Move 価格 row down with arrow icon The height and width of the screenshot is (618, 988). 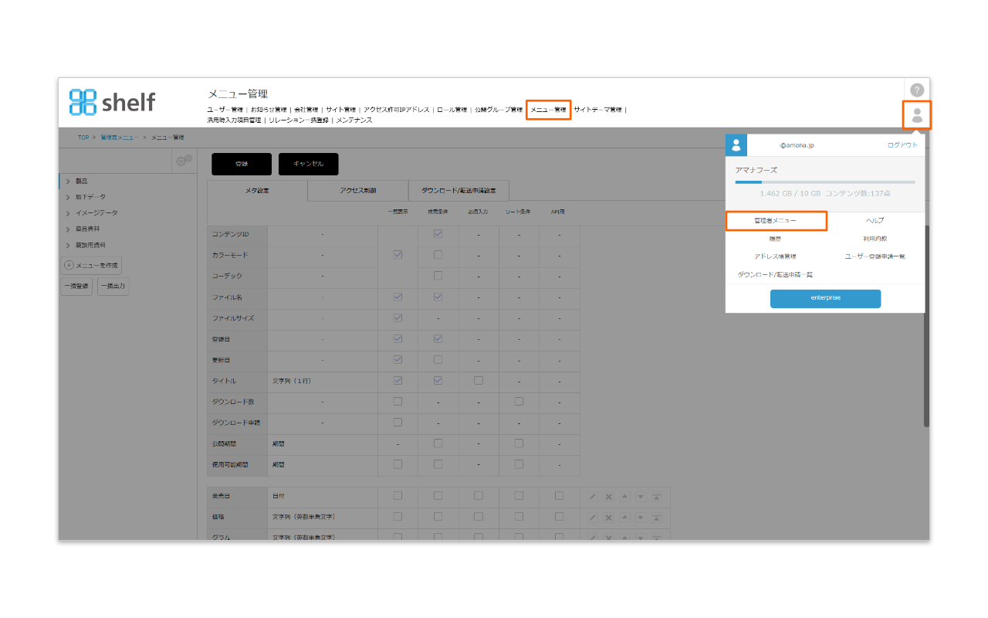click(641, 517)
